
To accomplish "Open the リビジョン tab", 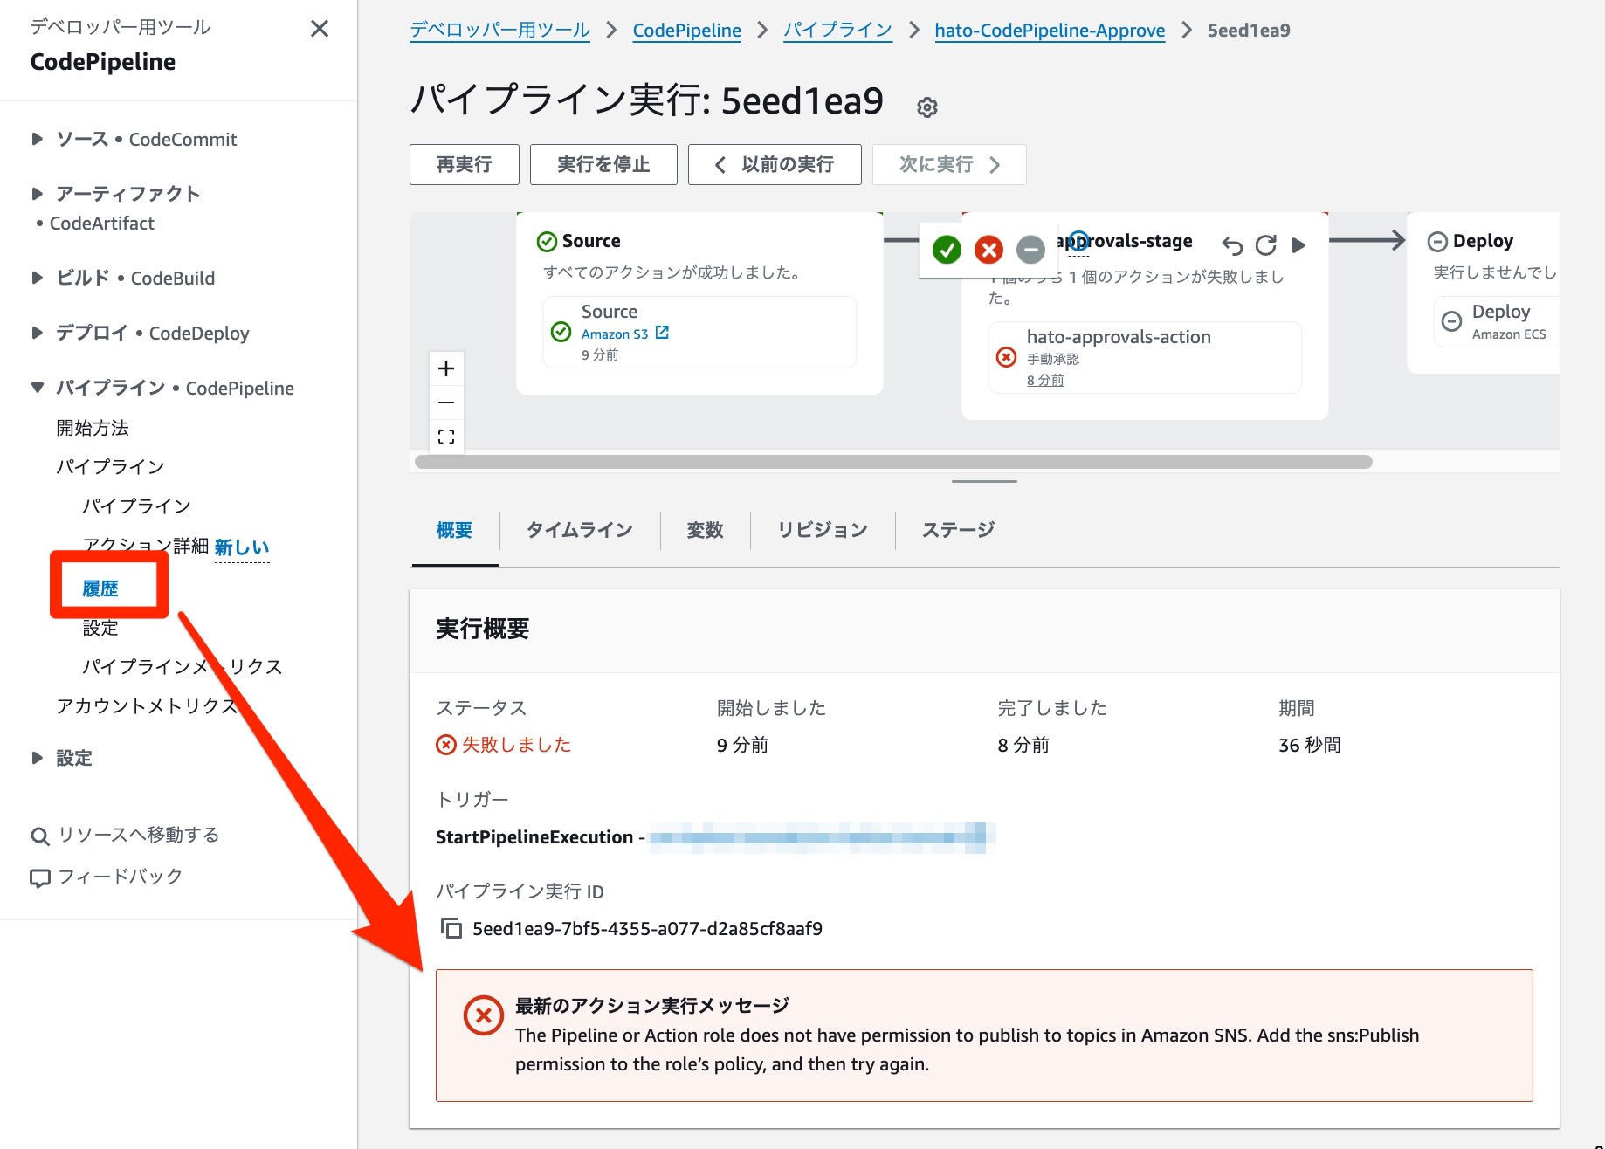I will coord(823,530).
